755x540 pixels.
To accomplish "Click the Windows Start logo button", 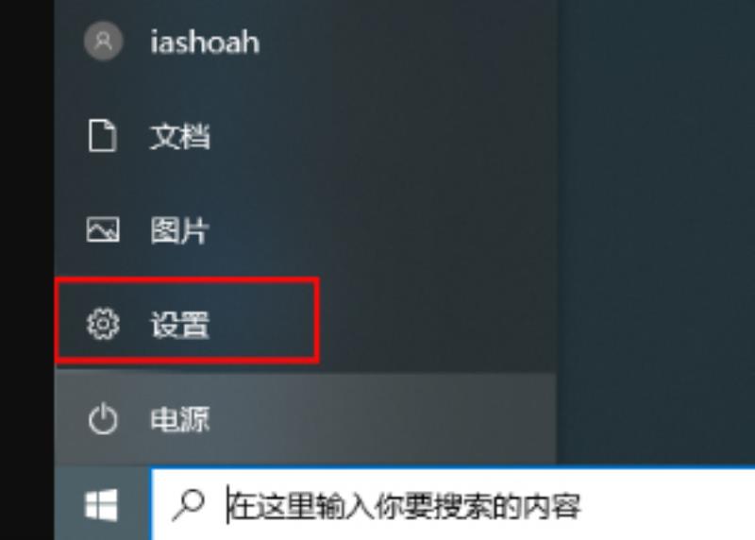I will [x=101, y=505].
